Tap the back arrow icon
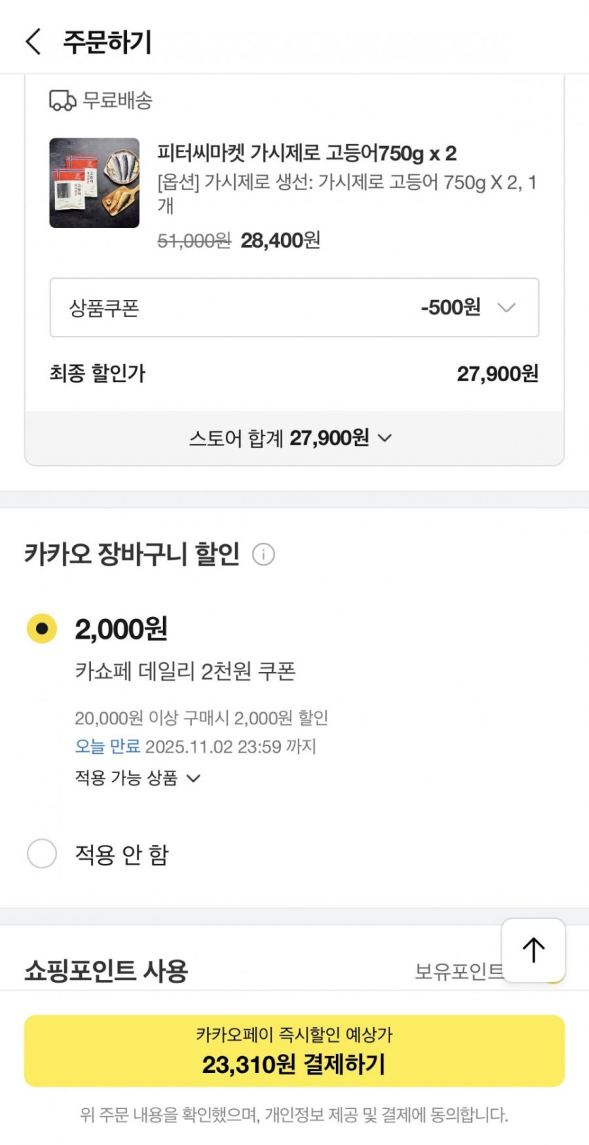The image size is (589, 1145). (x=33, y=42)
